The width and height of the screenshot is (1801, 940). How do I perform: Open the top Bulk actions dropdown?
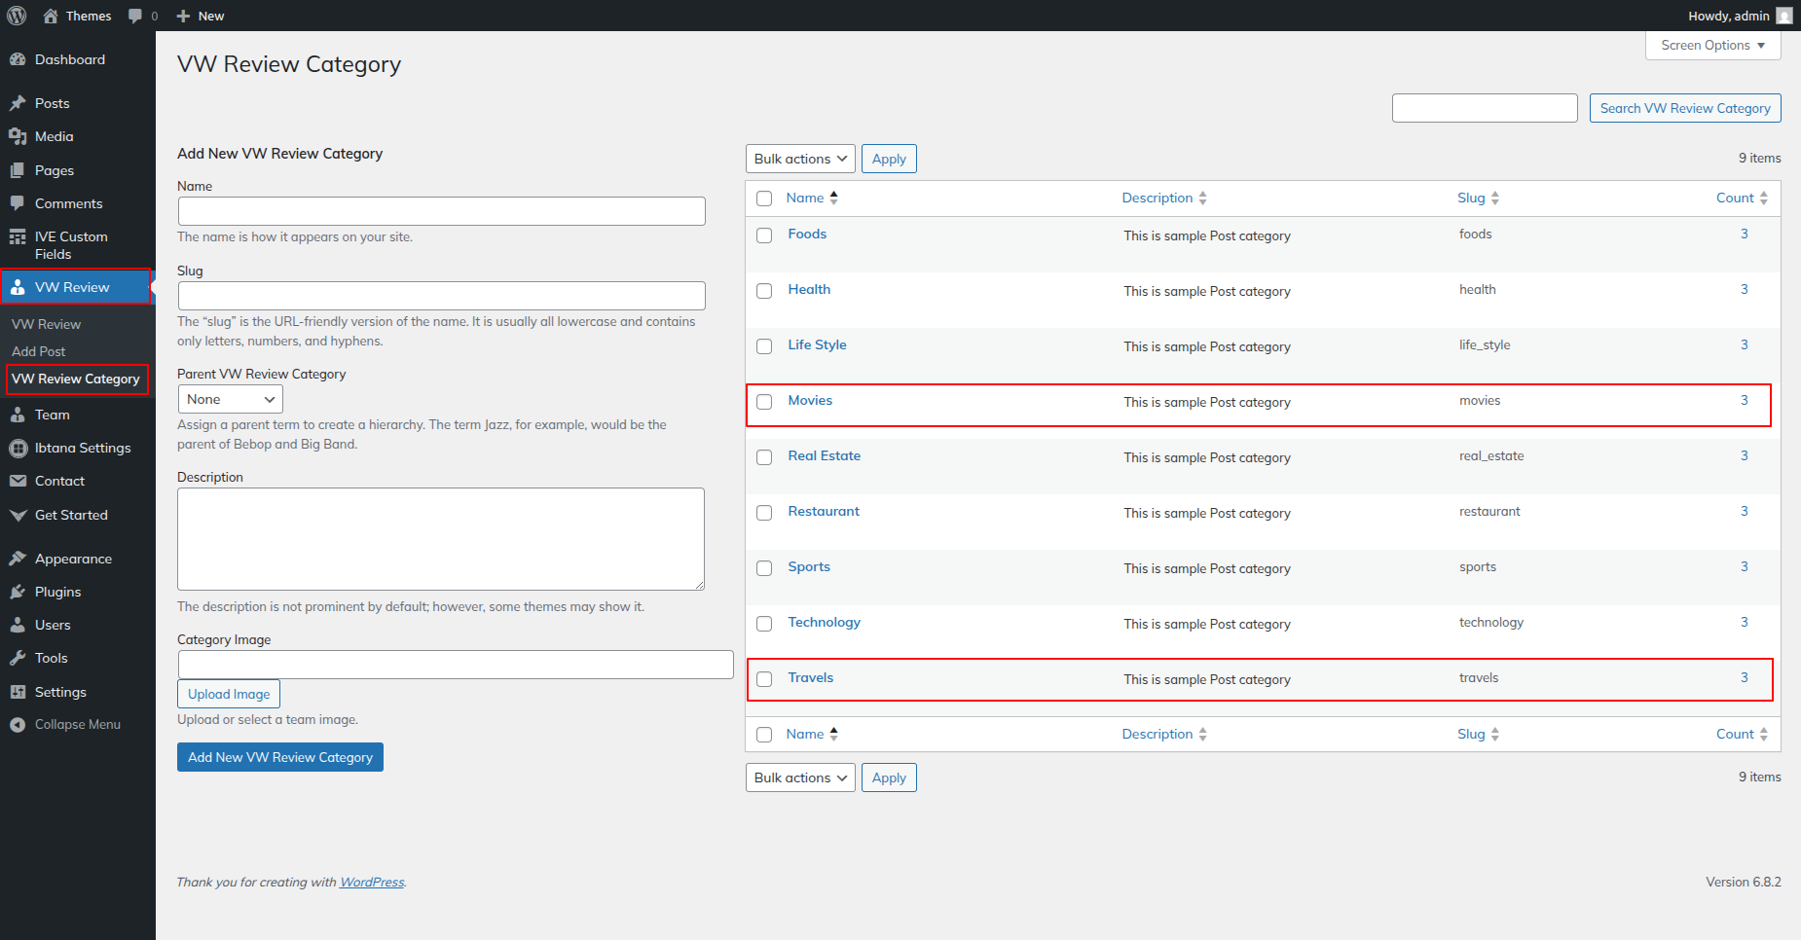click(x=799, y=159)
